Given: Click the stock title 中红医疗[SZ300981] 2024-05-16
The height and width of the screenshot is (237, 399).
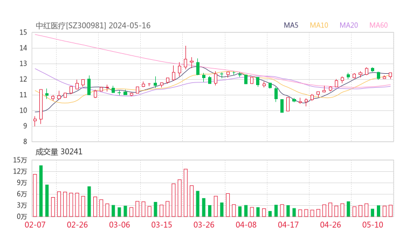Looking at the screenshot, I should click(x=93, y=26).
